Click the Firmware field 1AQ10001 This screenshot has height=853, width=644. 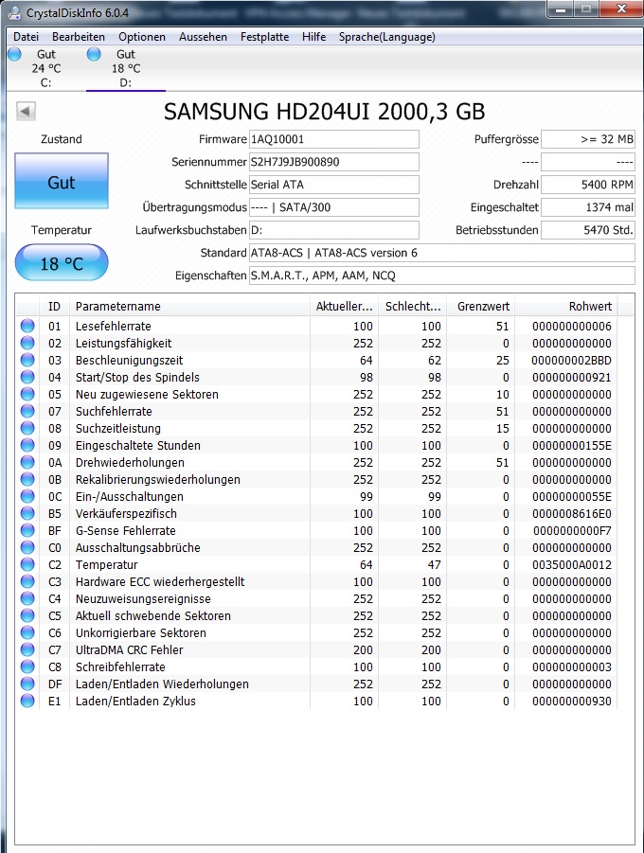[x=334, y=139]
